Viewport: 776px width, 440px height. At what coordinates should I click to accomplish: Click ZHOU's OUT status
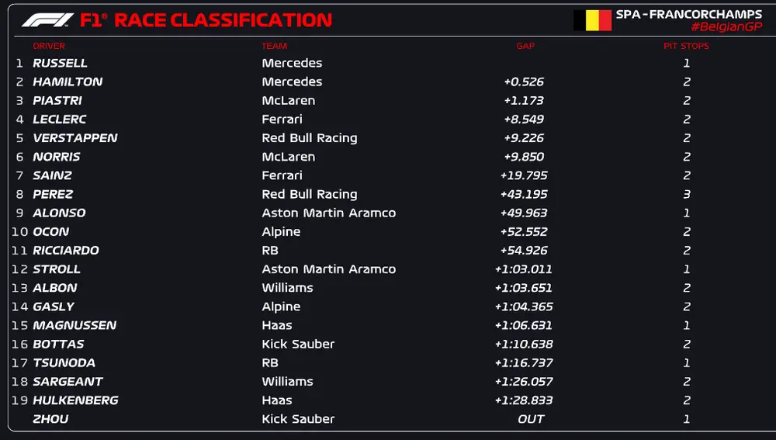(x=530, y=419)
